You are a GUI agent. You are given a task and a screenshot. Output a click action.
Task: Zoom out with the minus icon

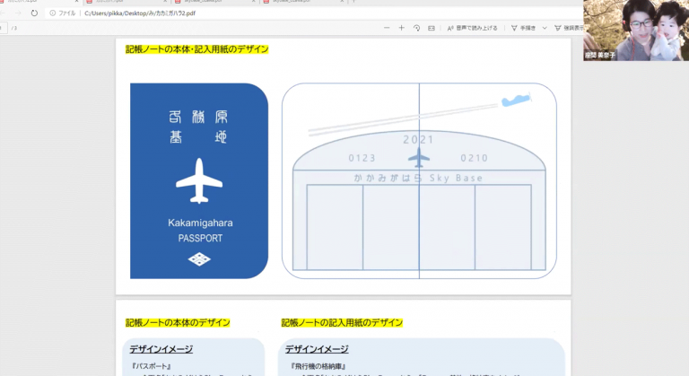click(x=387, y=28)
